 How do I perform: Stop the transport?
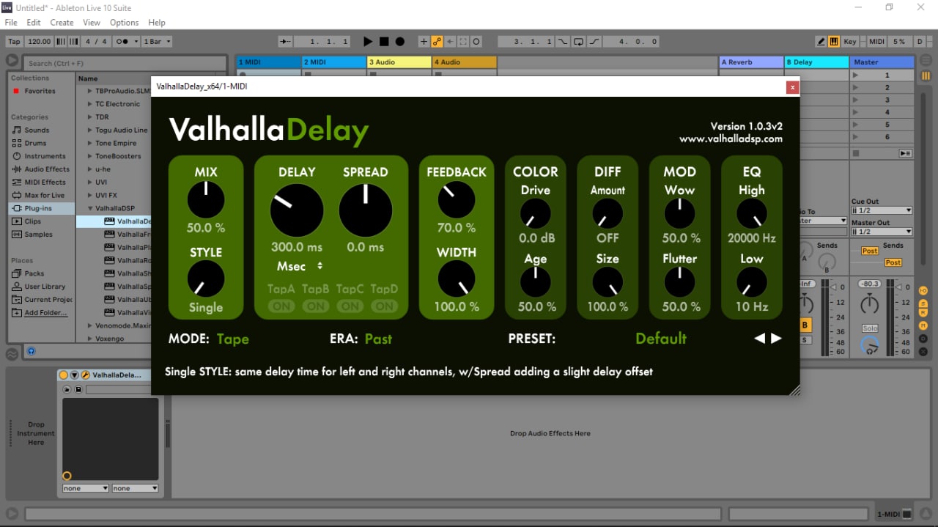(384, 42)
